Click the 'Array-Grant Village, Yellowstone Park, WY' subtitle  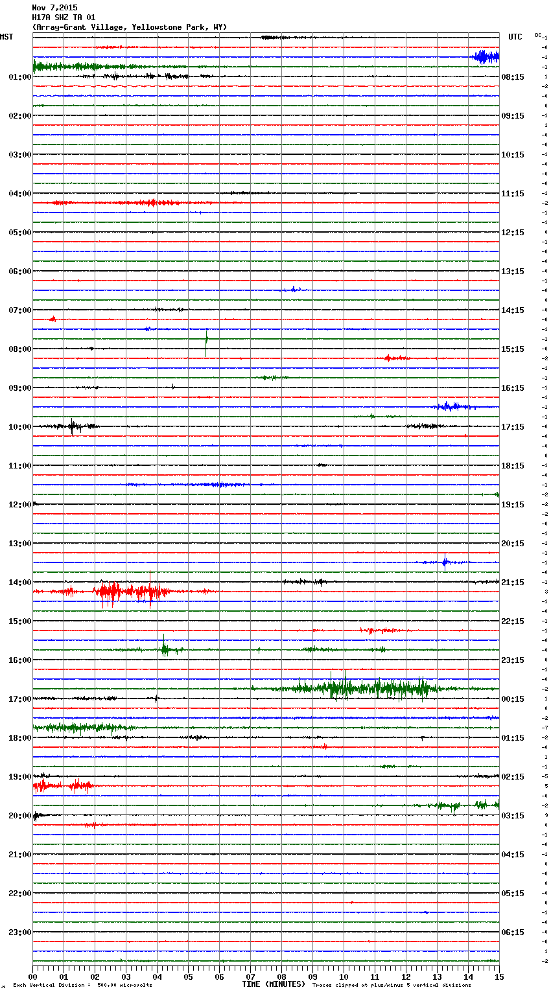coord(130,27)
